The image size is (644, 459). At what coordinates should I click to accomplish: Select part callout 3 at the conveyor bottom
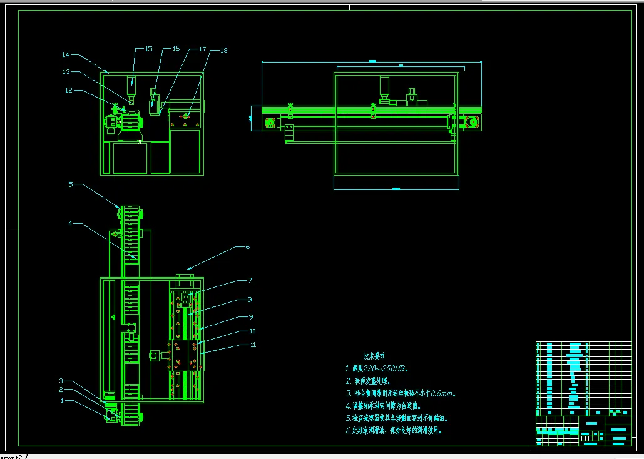[61, 381]
